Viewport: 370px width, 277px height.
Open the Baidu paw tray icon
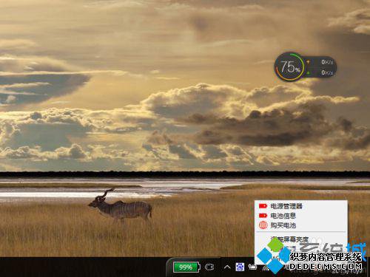coord(240,267)
